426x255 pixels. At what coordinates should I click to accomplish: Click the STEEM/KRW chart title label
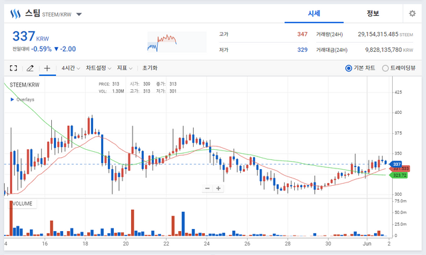25,85
